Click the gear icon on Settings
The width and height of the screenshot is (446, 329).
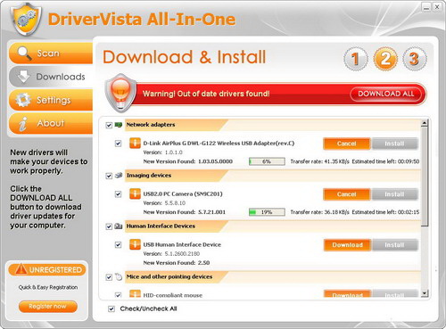coord(23,100)
